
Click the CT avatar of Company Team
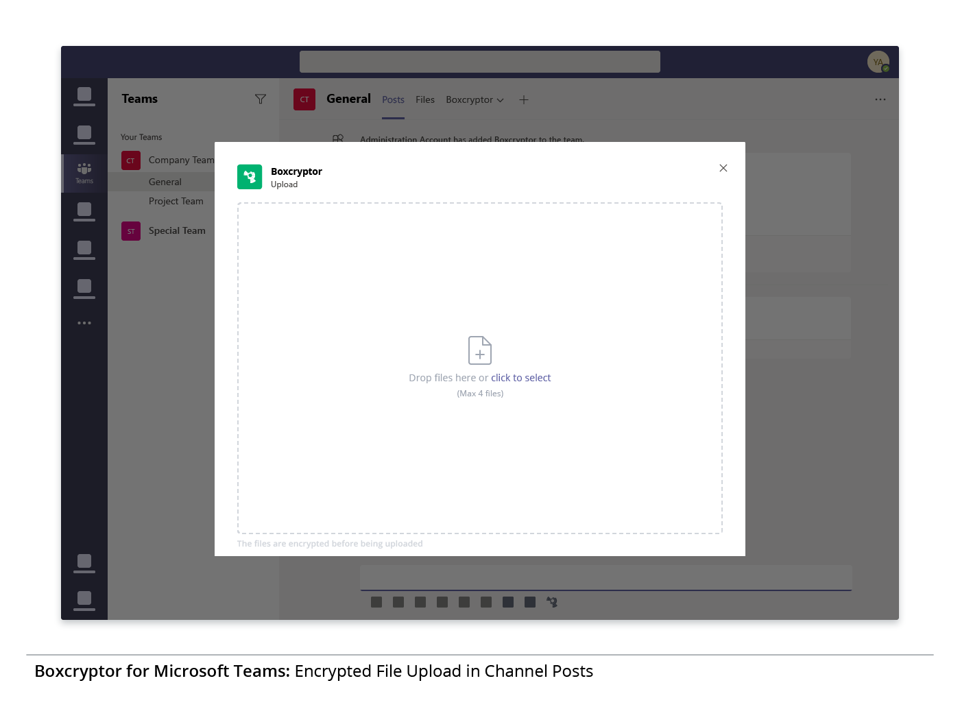131,160
